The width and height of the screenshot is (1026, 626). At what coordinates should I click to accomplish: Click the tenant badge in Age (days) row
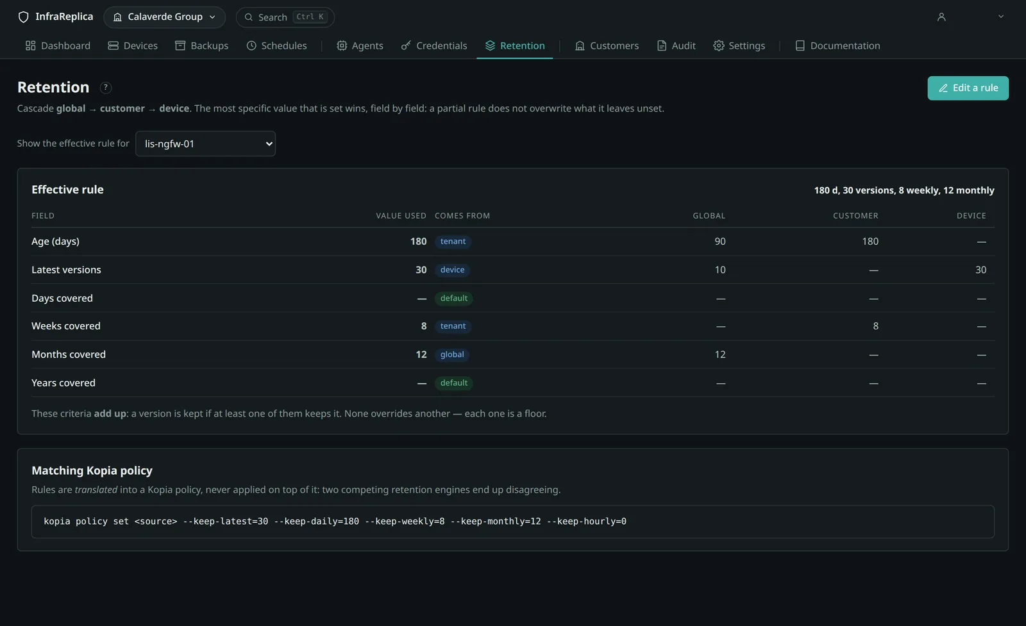(453, 242)
